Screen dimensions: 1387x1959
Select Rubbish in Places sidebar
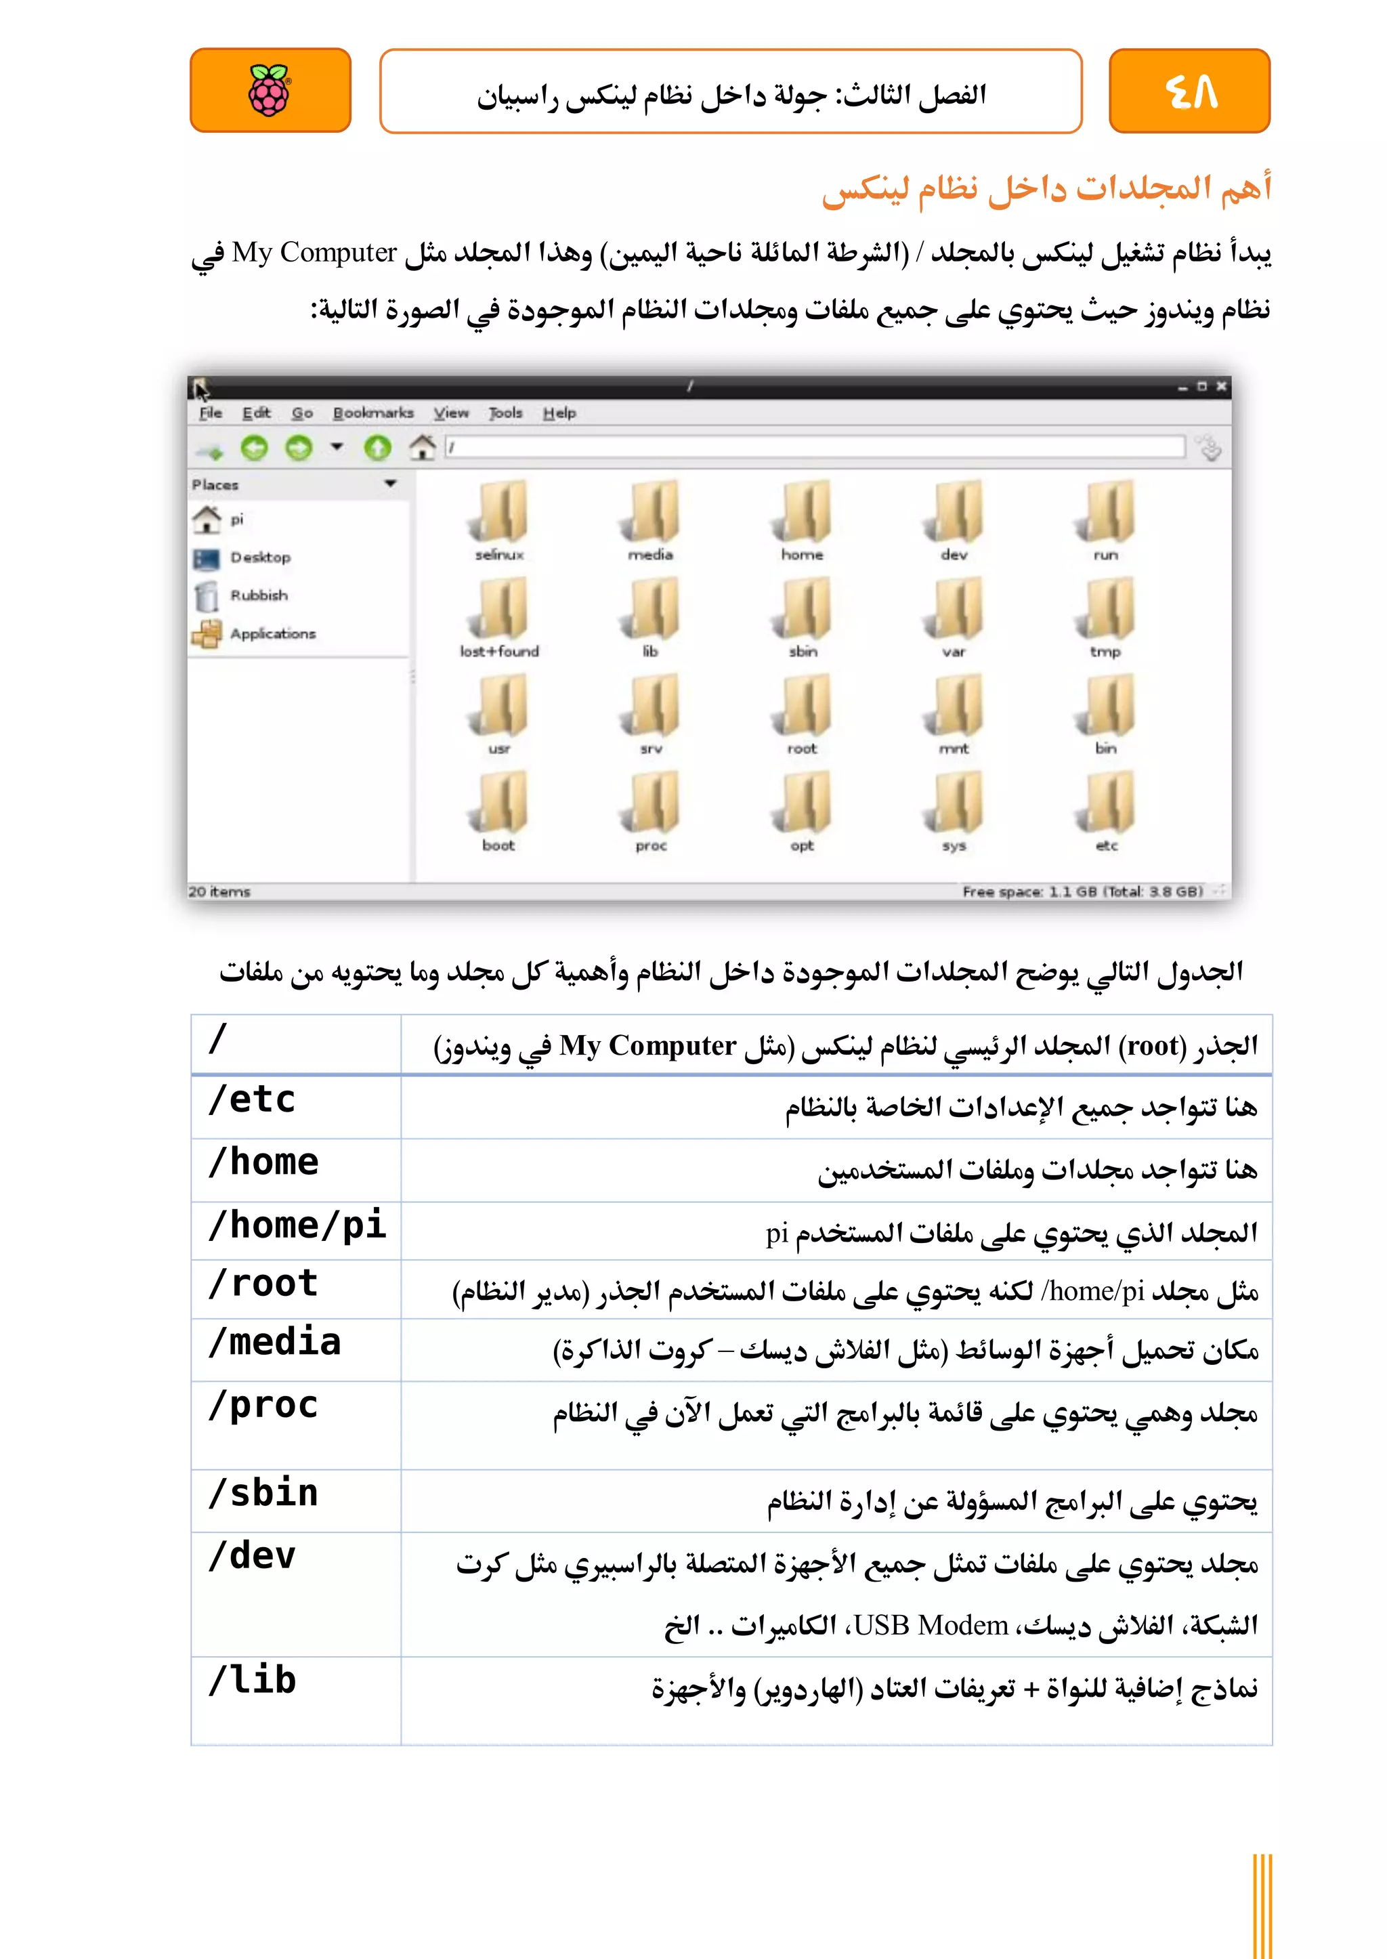(x=299, y=595)
